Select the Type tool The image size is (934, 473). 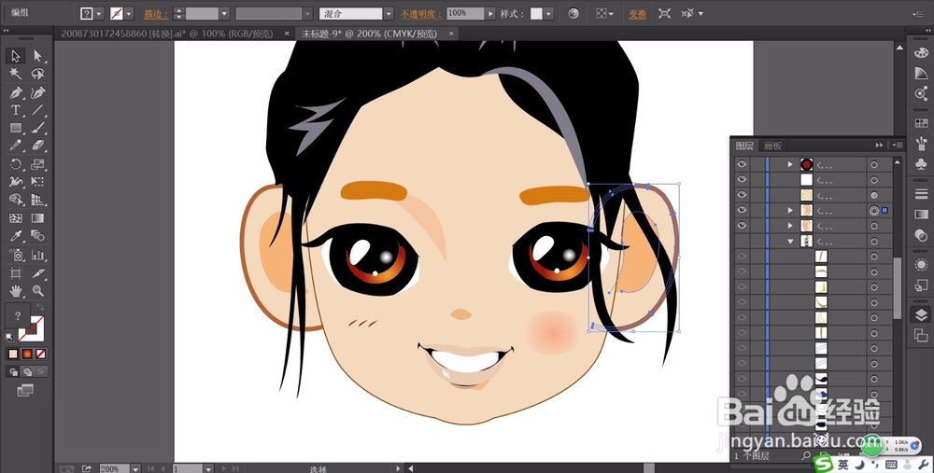coord(16,110)
